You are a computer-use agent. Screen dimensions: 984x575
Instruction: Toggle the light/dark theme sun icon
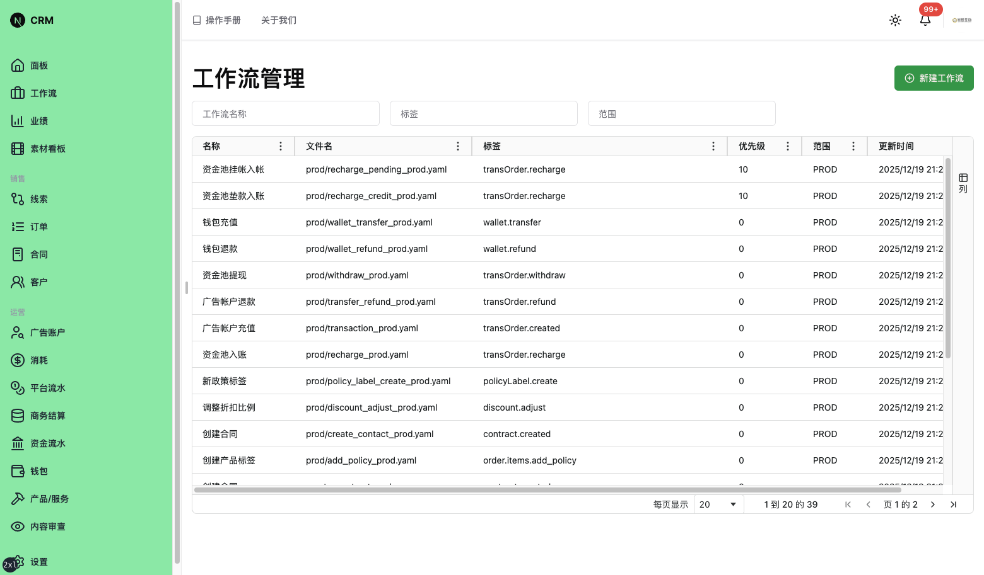coord(895,20)
